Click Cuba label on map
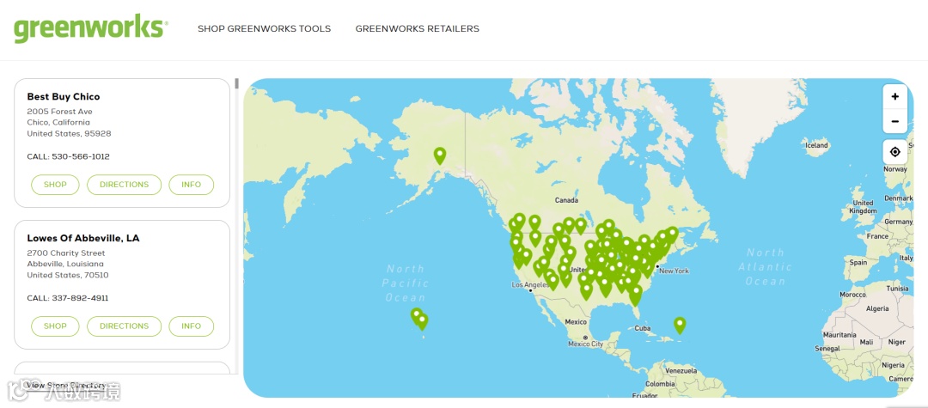Viewport: 928px width, 408px height. pos(643,328)
